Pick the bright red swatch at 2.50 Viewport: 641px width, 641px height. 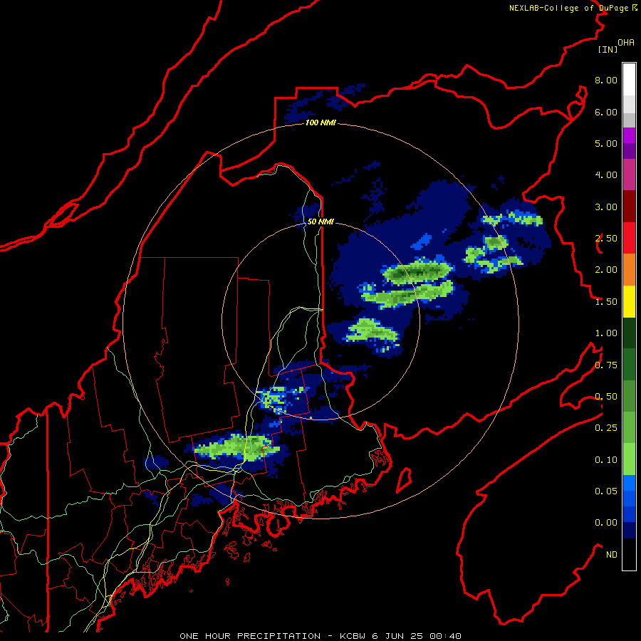(629, 238)
